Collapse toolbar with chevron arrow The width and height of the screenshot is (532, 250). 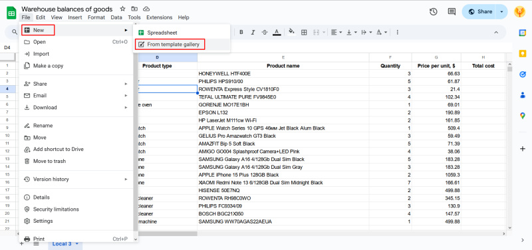pyautogui.click(x=495, y=32)
